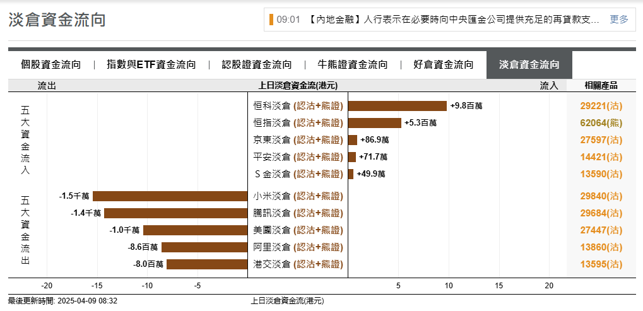Open the 個股資金流向 tab

[x=50, y=64]
